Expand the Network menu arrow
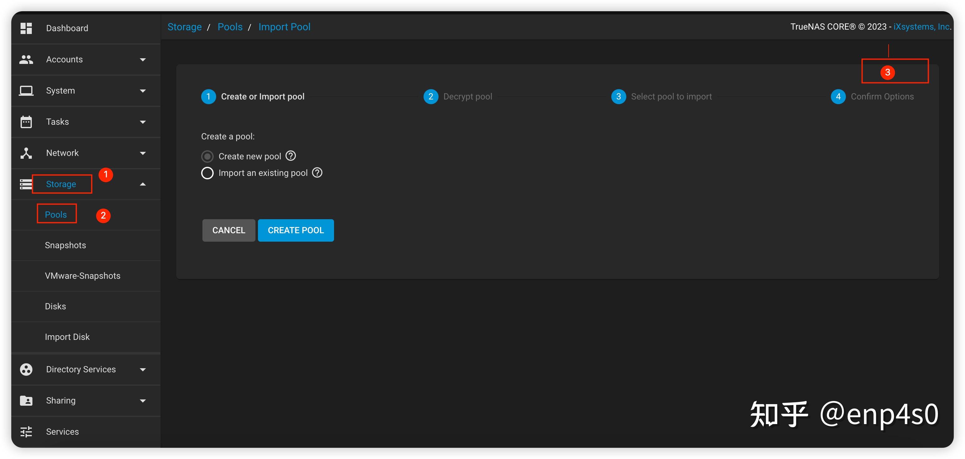This screenshot has height=459, width=965. 142,153
